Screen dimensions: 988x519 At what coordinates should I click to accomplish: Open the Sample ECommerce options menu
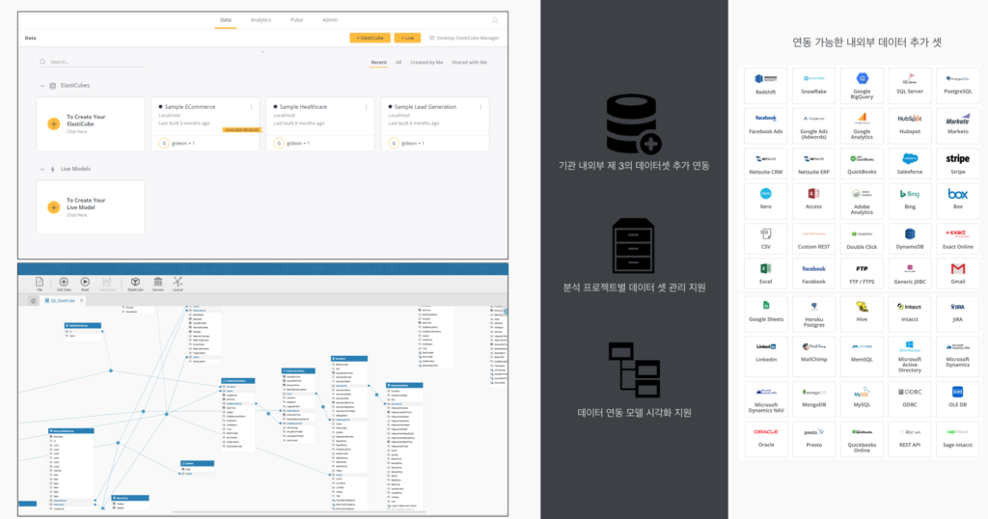coord(252,107)
